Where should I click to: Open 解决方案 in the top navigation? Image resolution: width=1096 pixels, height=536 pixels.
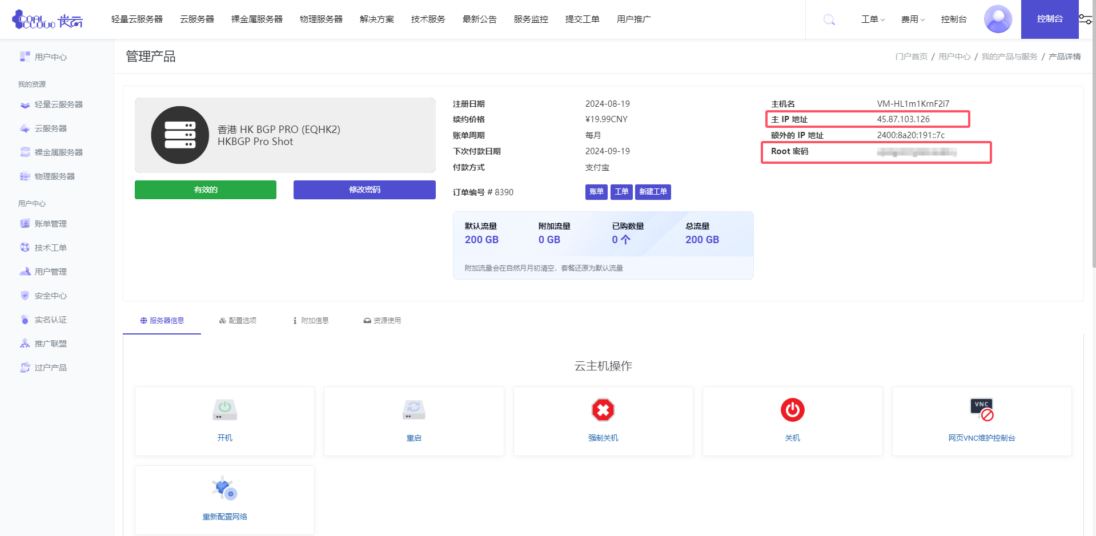tap(376, 19)
